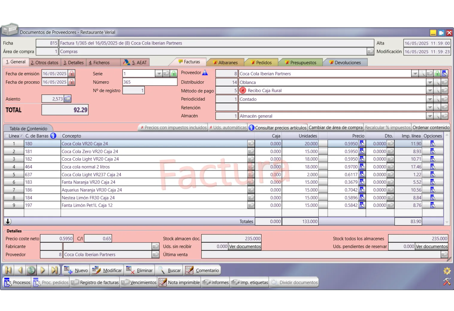Image resolution: width=454 pixels, height=311 pixels.
Task: Toggle the checkbox left of Línea header
Action: 7,136
